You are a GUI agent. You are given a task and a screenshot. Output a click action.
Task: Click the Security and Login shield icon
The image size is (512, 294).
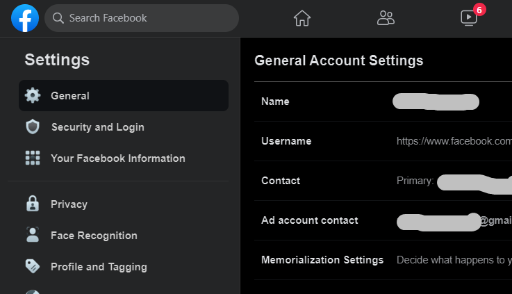point(33,127)
